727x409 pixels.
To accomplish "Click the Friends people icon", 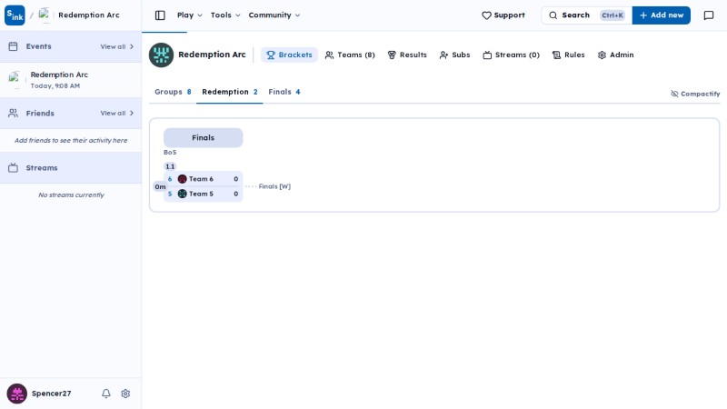I will (14, 113).
